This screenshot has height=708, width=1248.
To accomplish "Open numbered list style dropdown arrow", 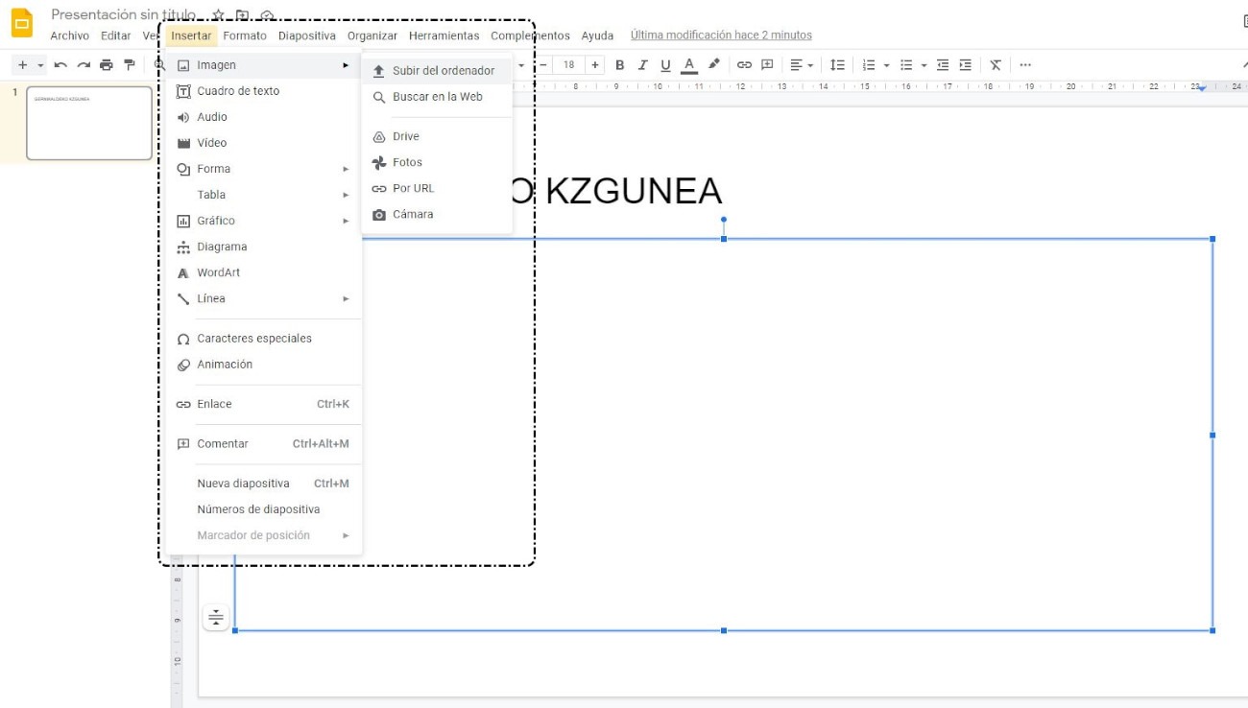I will pyautogui.click(x=886, y=65).
